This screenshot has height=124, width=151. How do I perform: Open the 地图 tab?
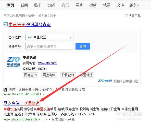coord(107,5)
